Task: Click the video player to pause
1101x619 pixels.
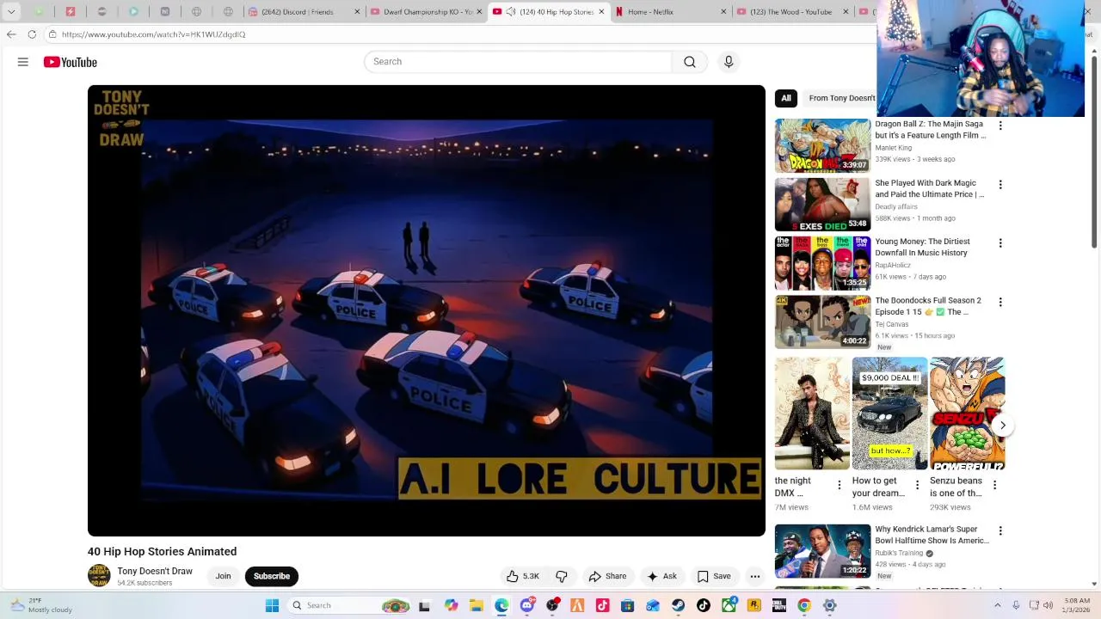Action: click(x=427, y=310)
